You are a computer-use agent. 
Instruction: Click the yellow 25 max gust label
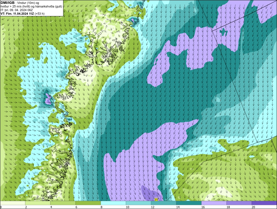coord(156,200)
